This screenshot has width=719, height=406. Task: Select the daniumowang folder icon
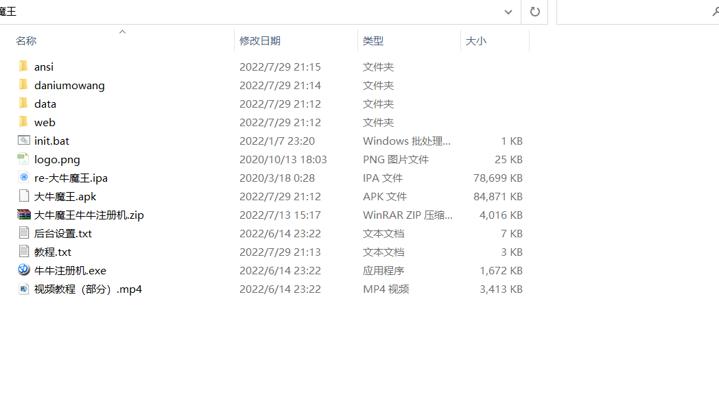(23, 85)
